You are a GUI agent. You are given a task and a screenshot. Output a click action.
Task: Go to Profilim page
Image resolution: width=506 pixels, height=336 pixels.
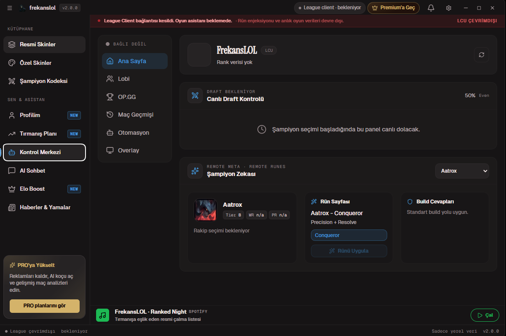[x=44, y=115]
